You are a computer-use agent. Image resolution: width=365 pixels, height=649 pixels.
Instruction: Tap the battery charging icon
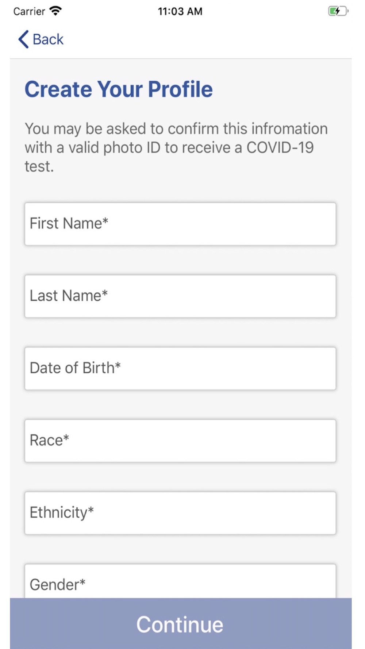tap(338, 11)
